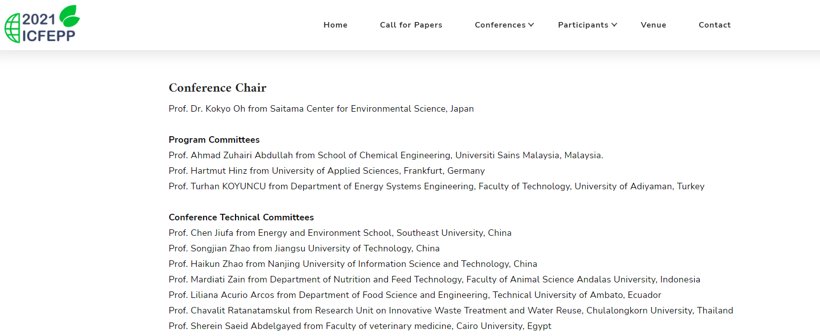The image size is (820, 336).
Task: Click the Prof. Hartmut Hinz entry
Action: [x=327, y=171]
